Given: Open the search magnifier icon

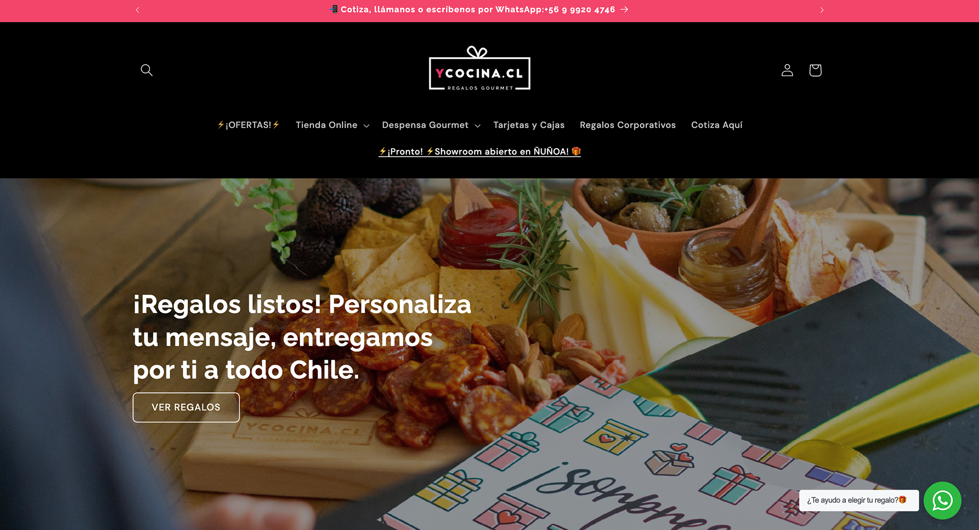Looking at the screenshot, I should (146, 70).
